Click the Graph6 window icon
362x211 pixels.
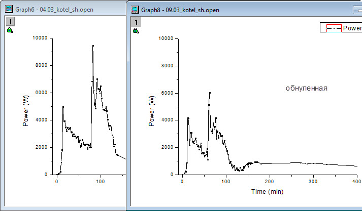(x=9, y=9)
